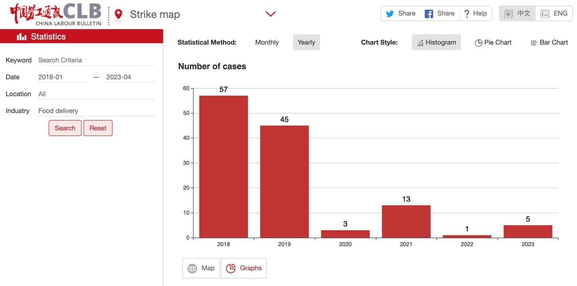The height and width of the screenshot is (286, 577).
Task: Switch statistical method to Monthly
Action: tap(267, 42)
